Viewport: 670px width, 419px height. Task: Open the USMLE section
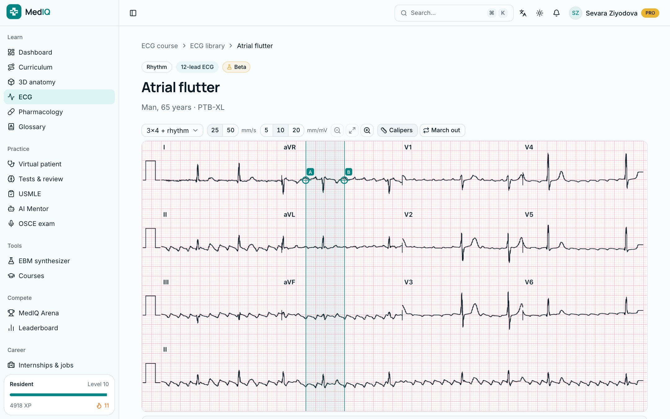[59, 194]
